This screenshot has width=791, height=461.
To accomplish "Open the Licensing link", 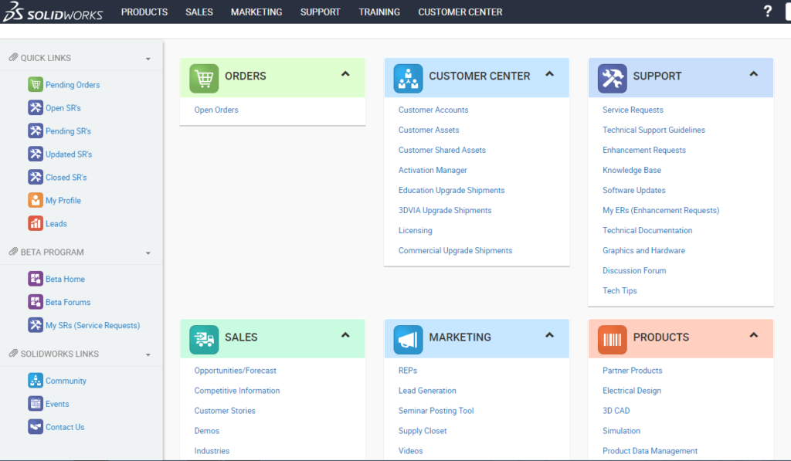I will tap(415, 231).
